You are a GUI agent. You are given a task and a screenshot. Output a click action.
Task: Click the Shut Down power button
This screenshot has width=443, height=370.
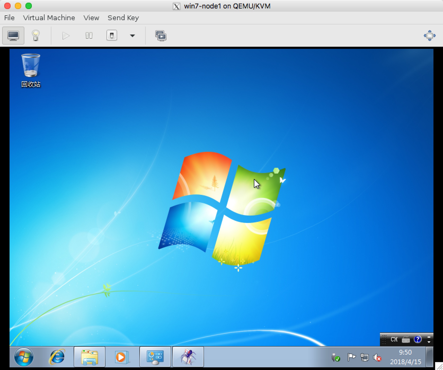click(x=112, y=36)
